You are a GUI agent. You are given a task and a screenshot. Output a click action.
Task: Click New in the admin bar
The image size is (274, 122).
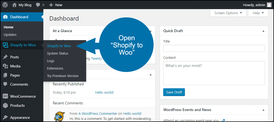59,5
